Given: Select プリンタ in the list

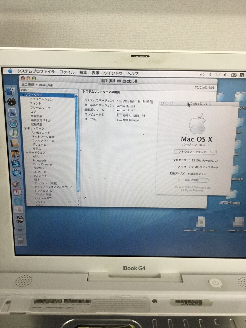Looking at the screenshot, I should coord(40,202).
